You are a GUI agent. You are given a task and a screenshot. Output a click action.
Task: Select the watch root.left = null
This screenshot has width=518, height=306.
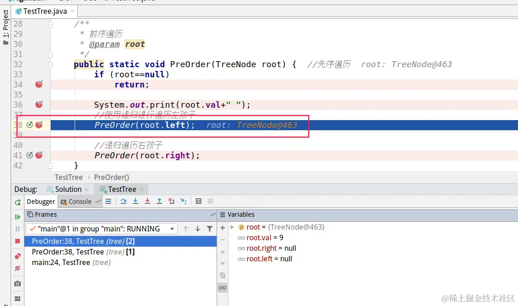tap(265, 259)
